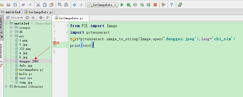Stop the running process
Viewport: 243px width, 97px height.
pyautogui.click(x=155, y=5)
